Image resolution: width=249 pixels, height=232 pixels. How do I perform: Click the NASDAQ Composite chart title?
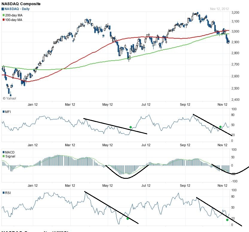[21, 4]
